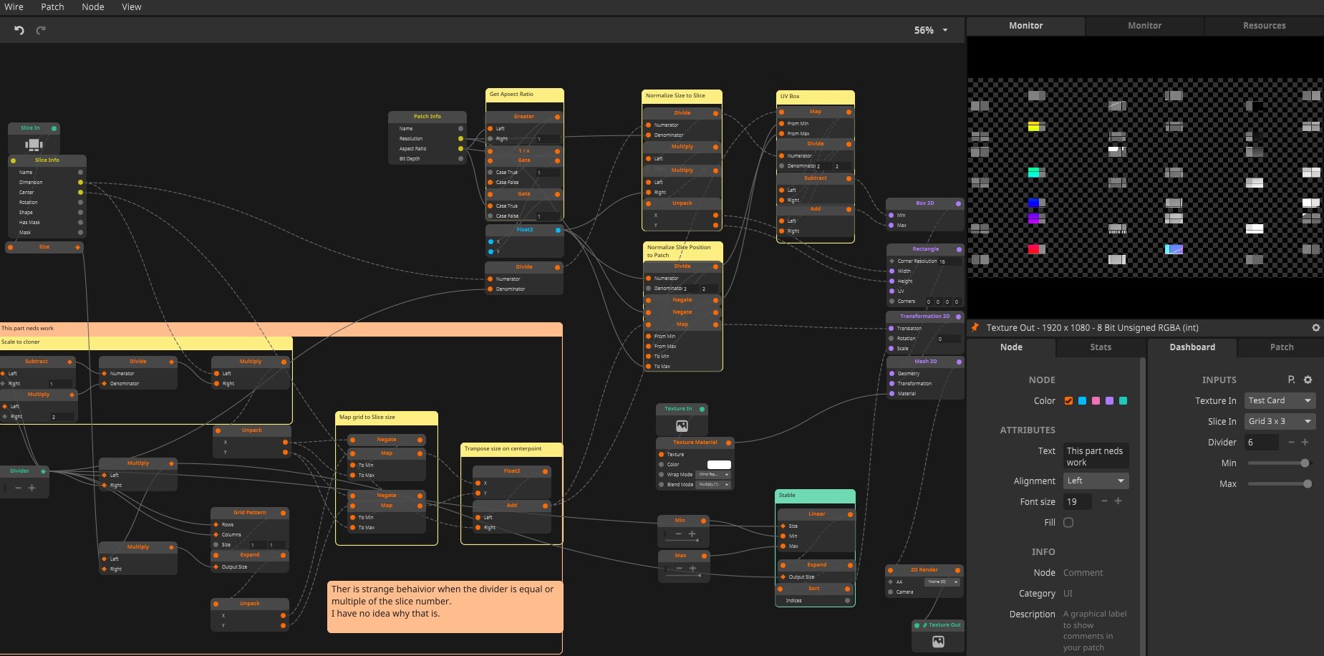1324x656 pixels.
Task: Toggle the orange checked node color box
Action: pyautogui.click(x=1068, y=401)
